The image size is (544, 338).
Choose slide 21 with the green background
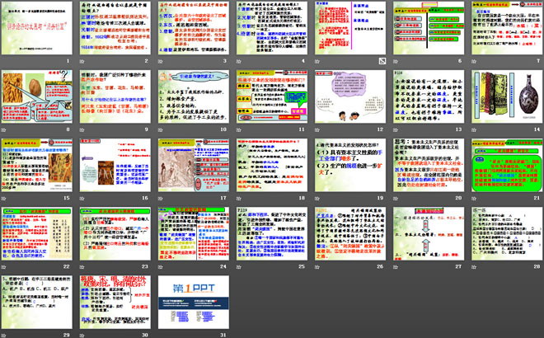pyautogui.click(x=503, y=166)
